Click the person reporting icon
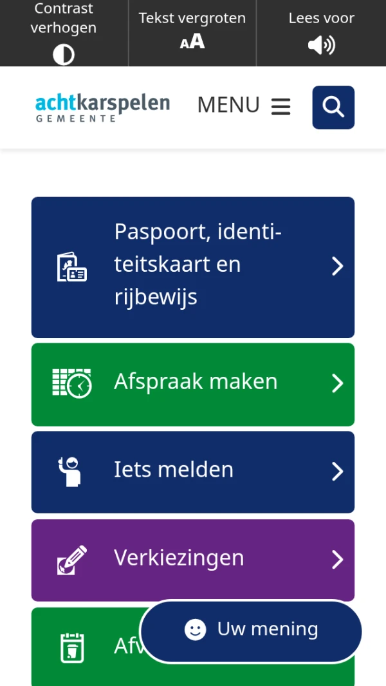 click(70, 471)
